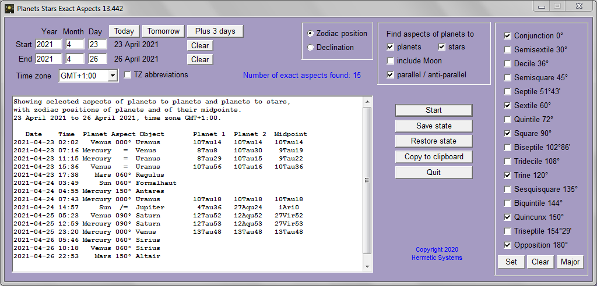Viewport: 597px width, 286px height.
Task: Click the Today button
Action: (x=124, y=31)
